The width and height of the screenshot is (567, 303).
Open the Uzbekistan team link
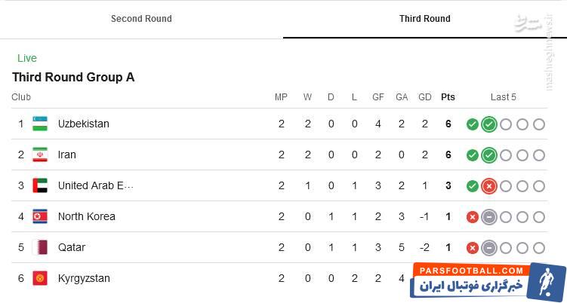coord(84,124)
